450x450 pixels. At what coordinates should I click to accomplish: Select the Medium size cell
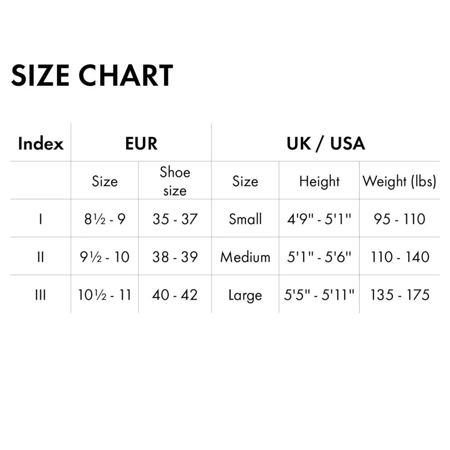245,257
